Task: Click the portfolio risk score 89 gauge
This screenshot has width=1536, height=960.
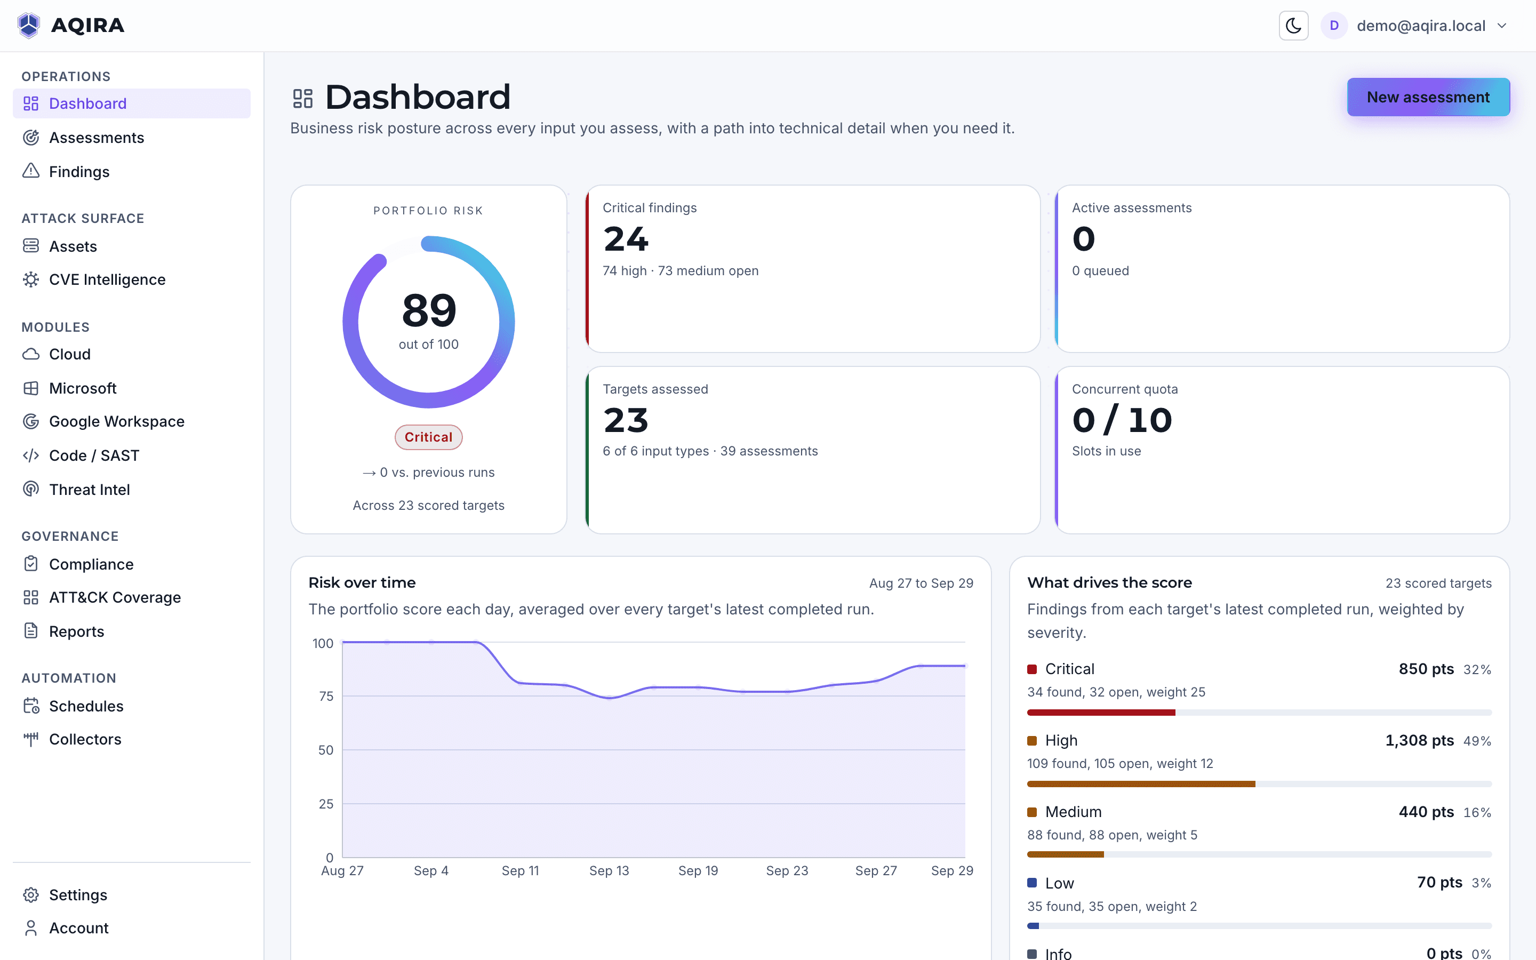Action: (x=428, y=322)
